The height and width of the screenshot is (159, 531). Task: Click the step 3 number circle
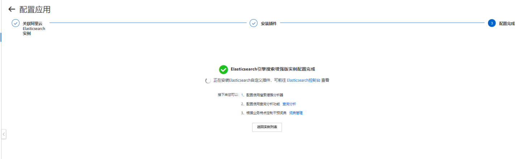(492, 23)
